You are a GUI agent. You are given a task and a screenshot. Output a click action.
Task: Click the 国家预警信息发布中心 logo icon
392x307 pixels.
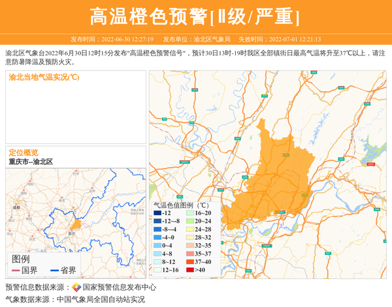76,287
